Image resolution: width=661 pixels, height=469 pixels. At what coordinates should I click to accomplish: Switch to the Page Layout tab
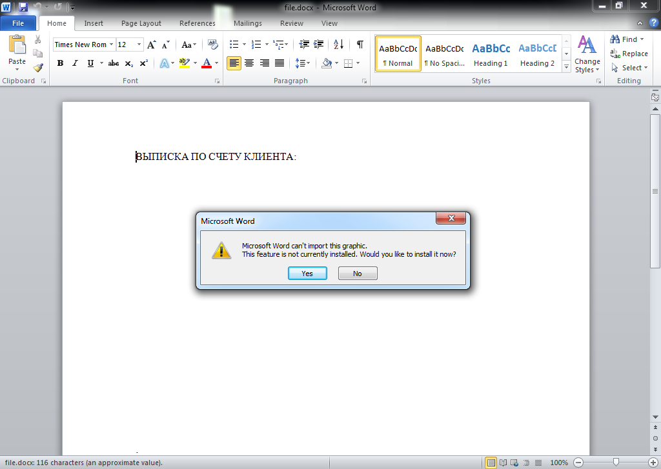(x=141, y=23)
